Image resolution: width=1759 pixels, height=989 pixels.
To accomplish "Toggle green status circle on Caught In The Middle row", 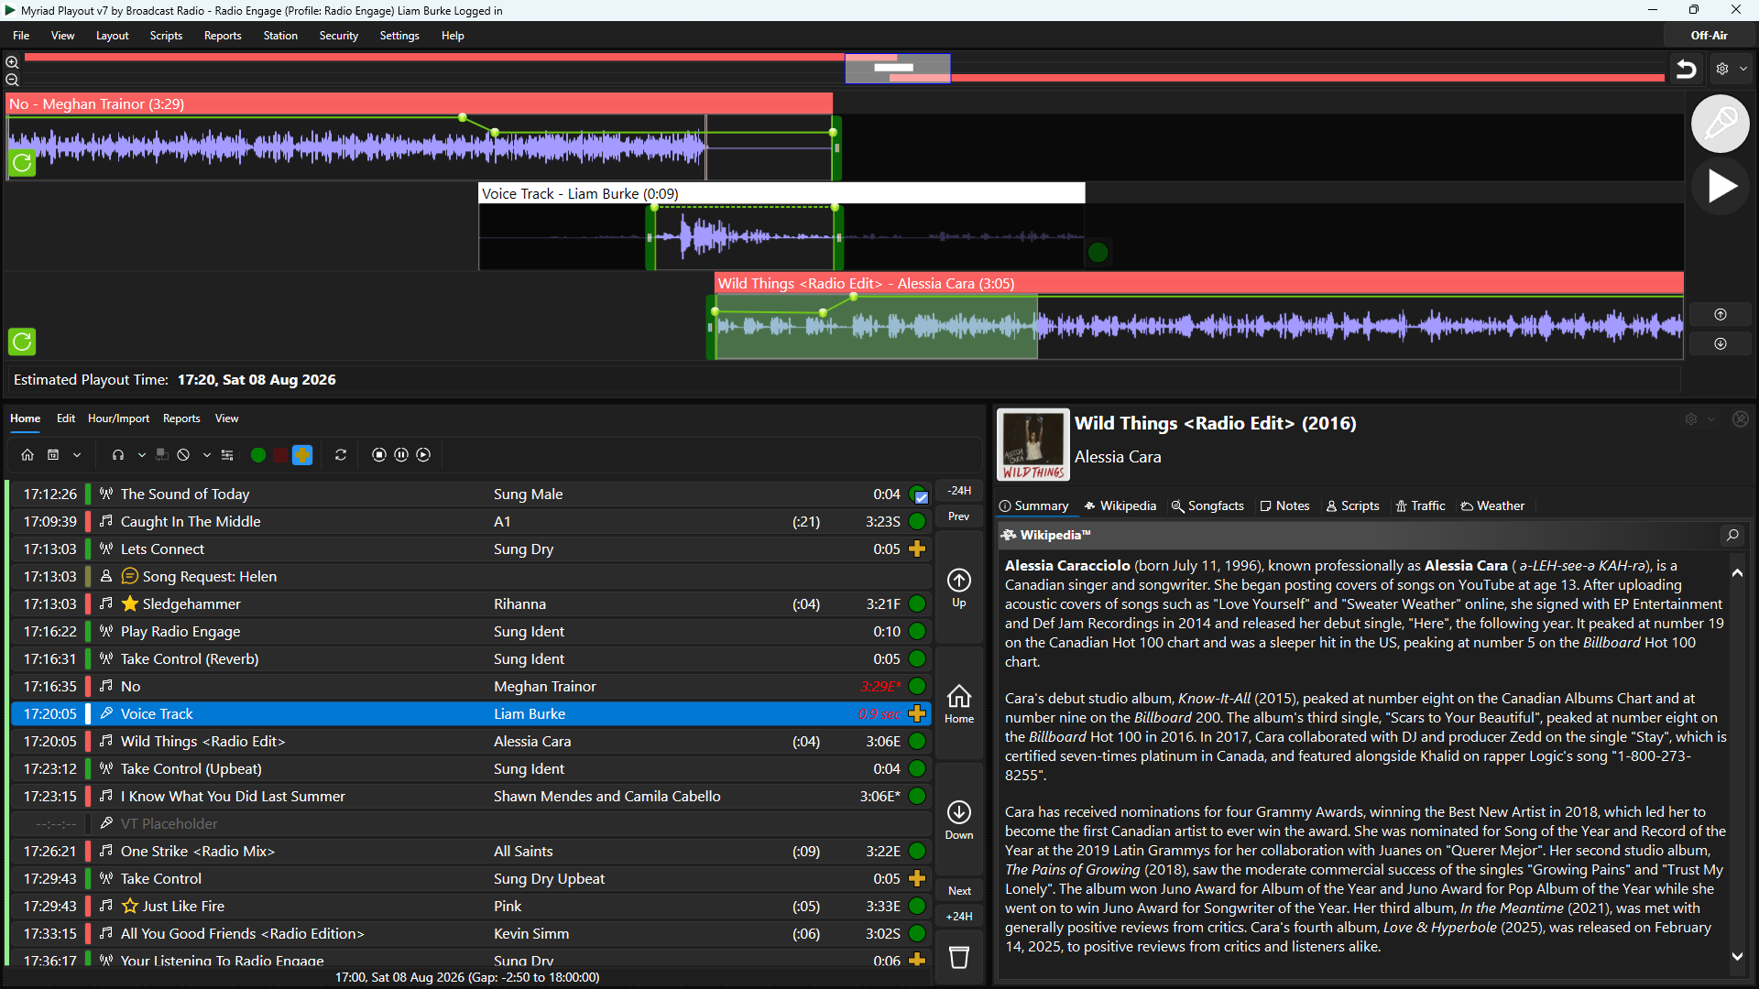I will pos(917,522).
